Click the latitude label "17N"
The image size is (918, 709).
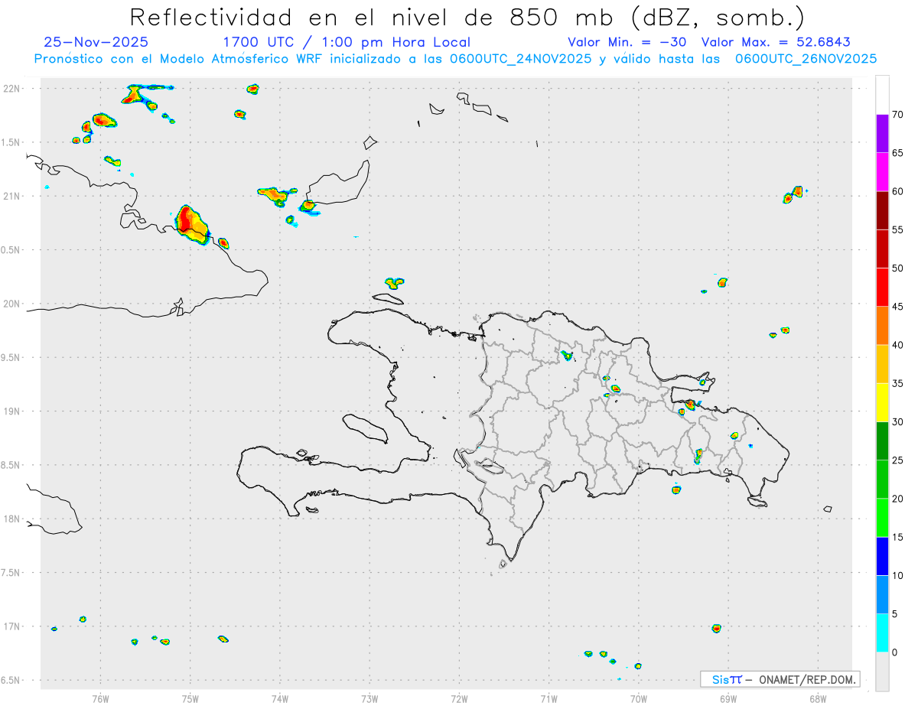coord(11,626)
